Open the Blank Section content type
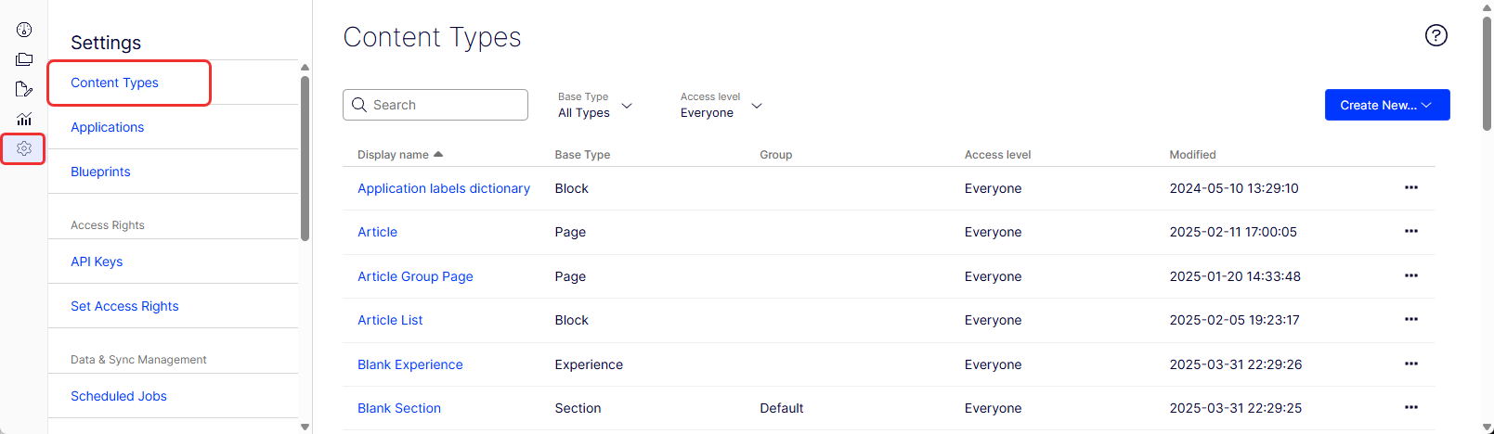The image size is (1494, 434). (x=399, y=408)
